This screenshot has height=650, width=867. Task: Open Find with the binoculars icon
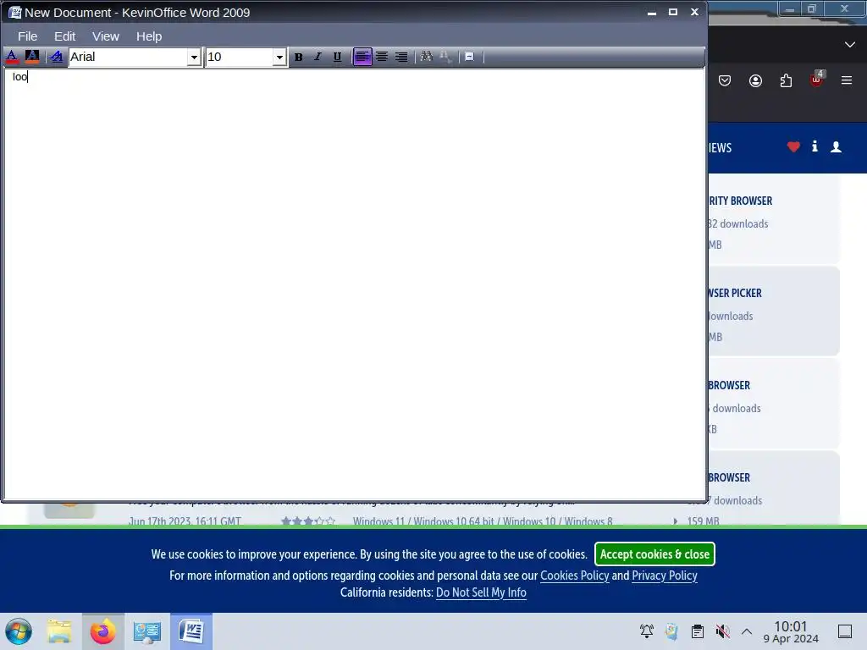coord(427,57)
